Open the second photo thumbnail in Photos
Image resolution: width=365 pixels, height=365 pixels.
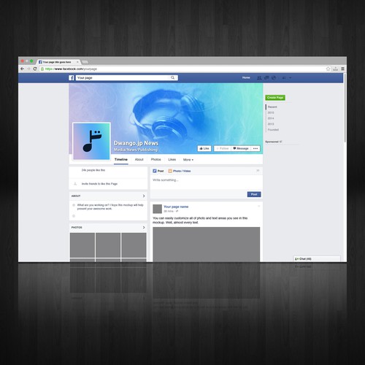[x=108, y=245]
